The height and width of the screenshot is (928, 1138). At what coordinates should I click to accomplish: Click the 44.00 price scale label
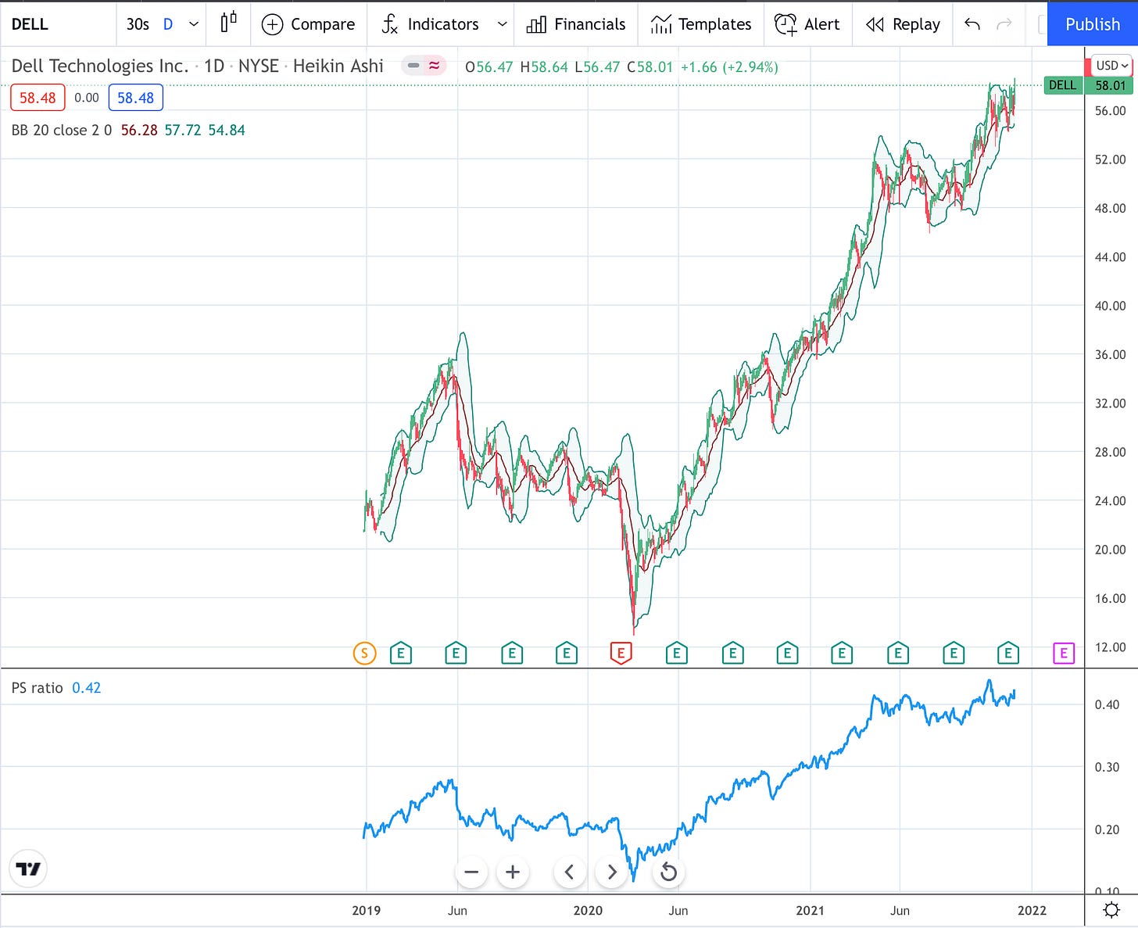coord(1110,256)
